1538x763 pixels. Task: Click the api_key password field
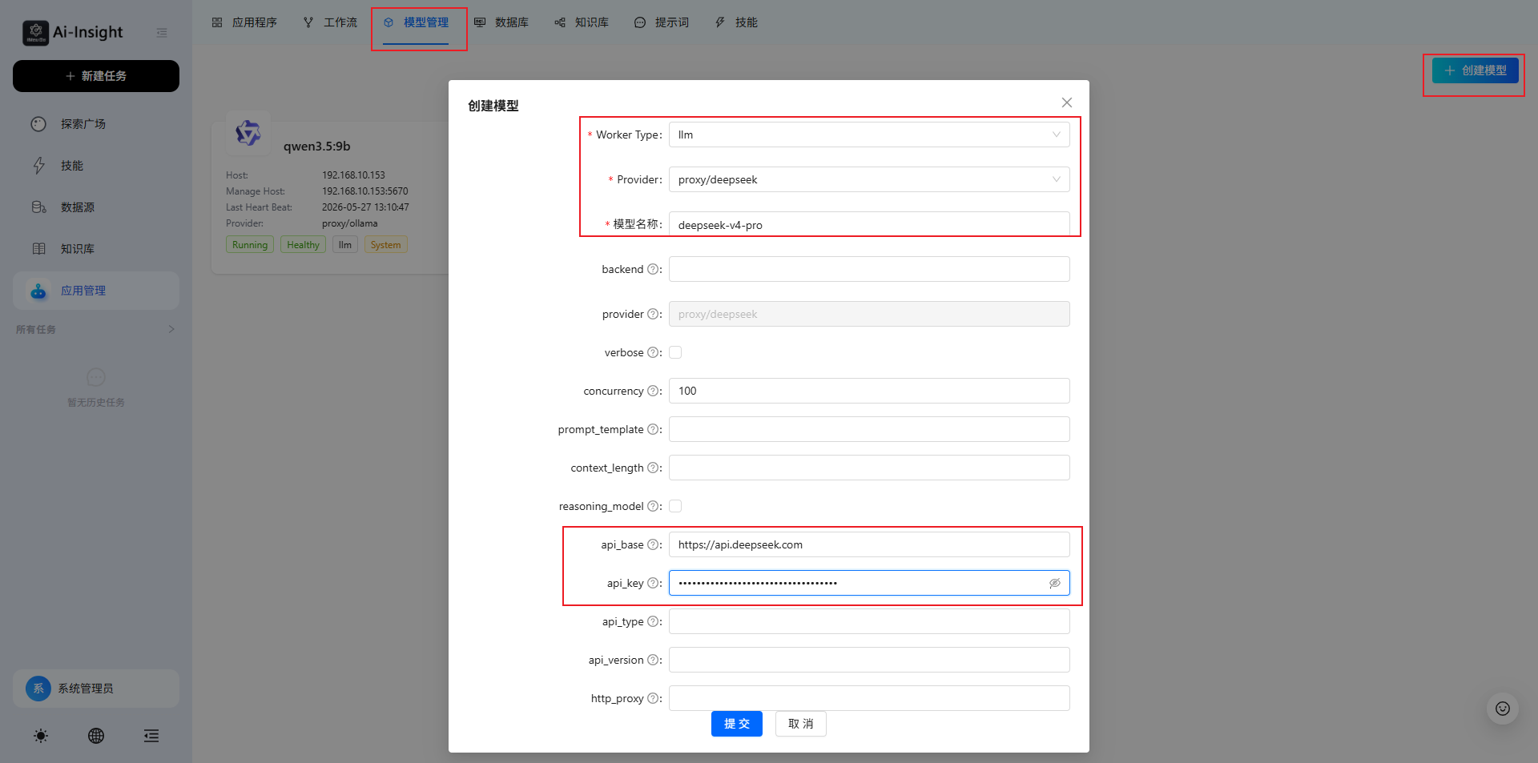pyautogui.click(x=869, y=583)
